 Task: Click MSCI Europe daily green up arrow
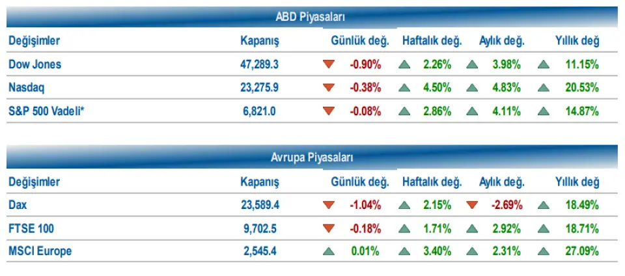329,251
